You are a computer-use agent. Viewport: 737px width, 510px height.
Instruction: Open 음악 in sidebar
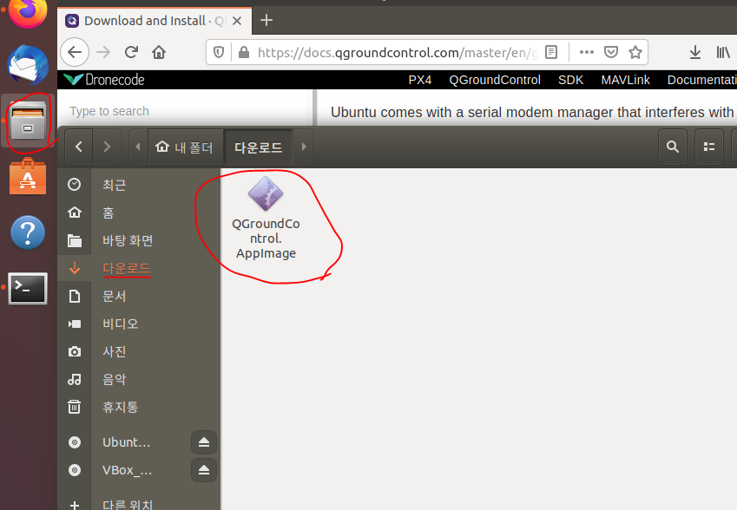tap(139, 379)
